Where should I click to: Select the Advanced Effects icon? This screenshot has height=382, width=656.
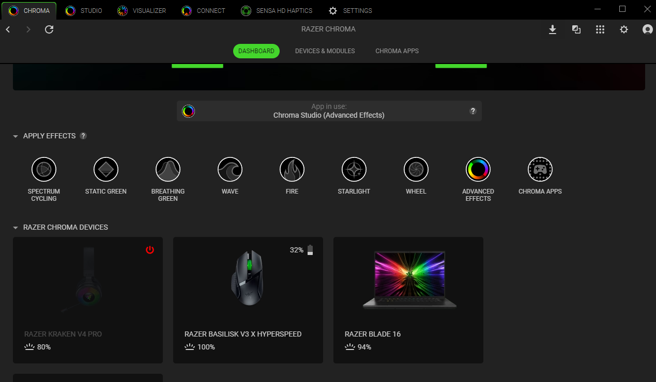coord(478,169)
